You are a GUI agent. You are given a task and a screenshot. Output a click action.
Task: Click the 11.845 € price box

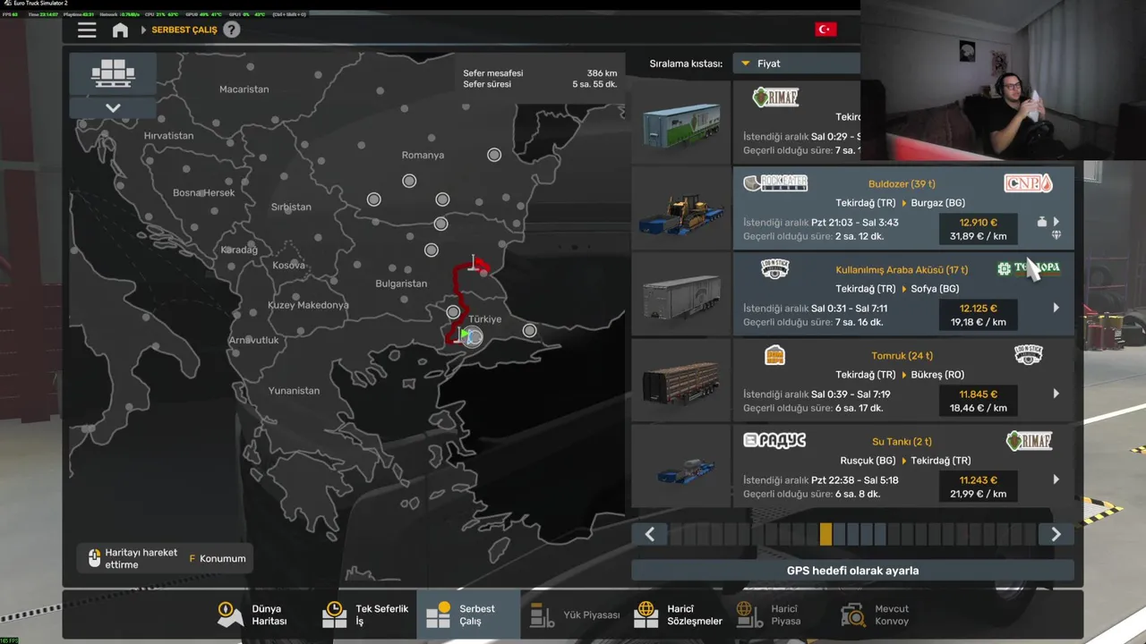(x=978, y=401)
